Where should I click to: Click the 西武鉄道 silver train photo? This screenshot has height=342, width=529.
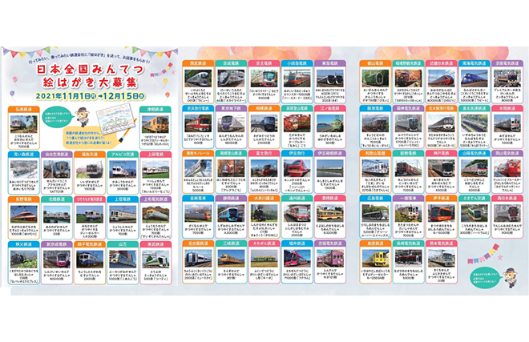198,78
